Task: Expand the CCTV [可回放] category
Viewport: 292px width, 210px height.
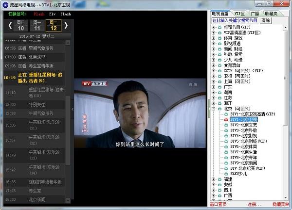Action: [x=214, y=71]
